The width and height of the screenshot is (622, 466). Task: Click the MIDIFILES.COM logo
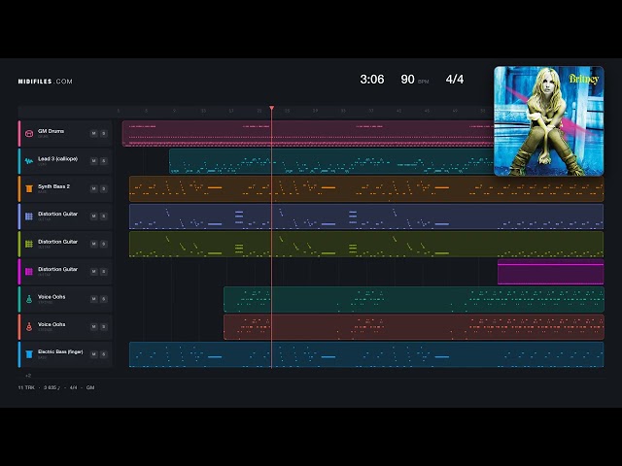(46, 82)
